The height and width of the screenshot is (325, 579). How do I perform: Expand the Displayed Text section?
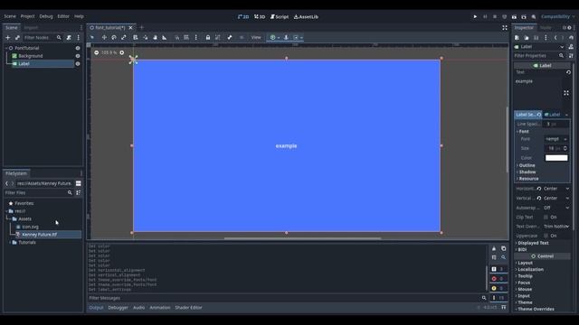(x=533, y=243)
